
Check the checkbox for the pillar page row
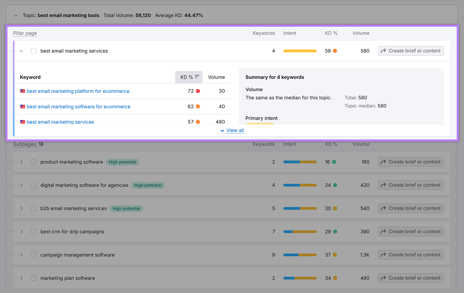coord(33,51)
